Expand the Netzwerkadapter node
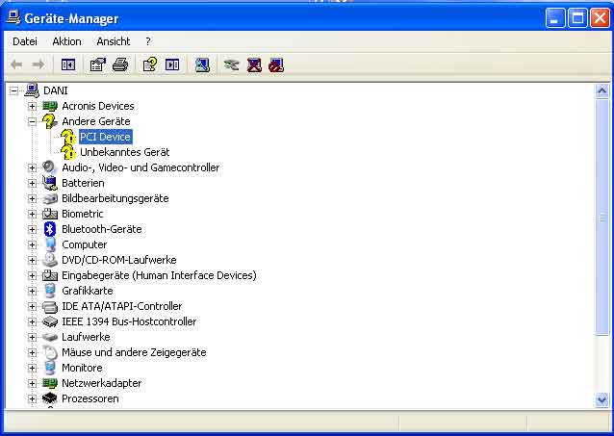The width and height of the screenshot is (614, 436). point(32,383)
